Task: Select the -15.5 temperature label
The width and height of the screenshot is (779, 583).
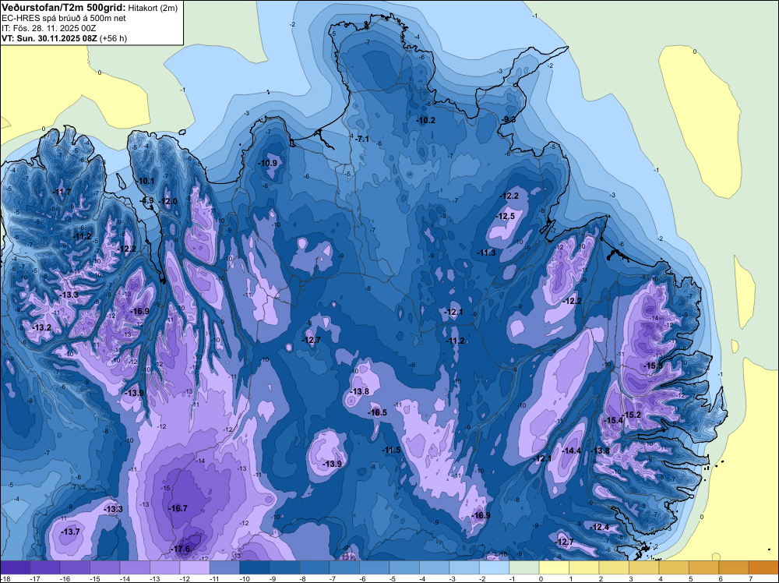Action: tap(653, 366)
